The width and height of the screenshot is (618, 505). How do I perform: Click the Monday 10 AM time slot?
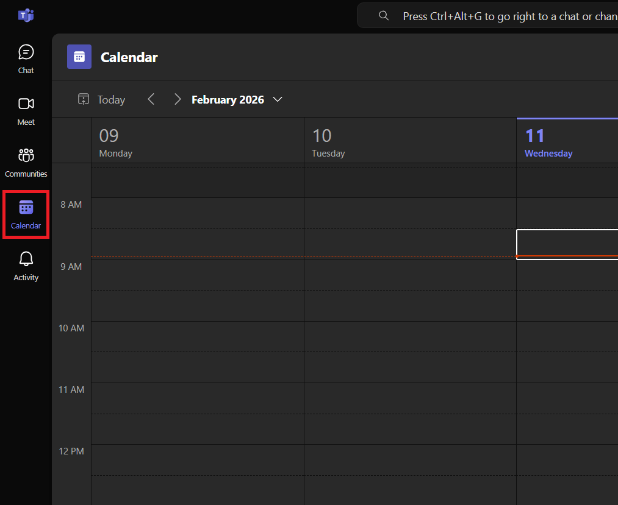[x=197, y=336]
